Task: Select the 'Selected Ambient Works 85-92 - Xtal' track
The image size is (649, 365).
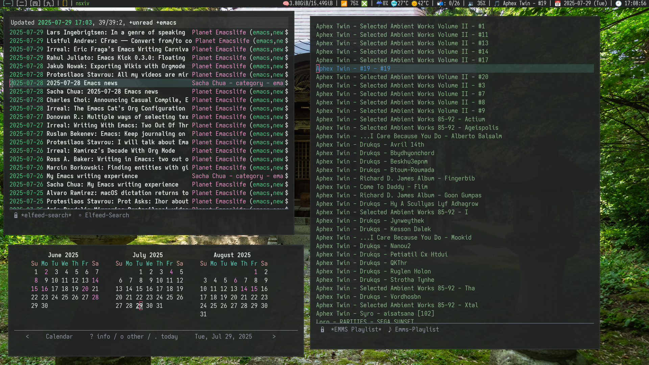Action: pos(397,305)
